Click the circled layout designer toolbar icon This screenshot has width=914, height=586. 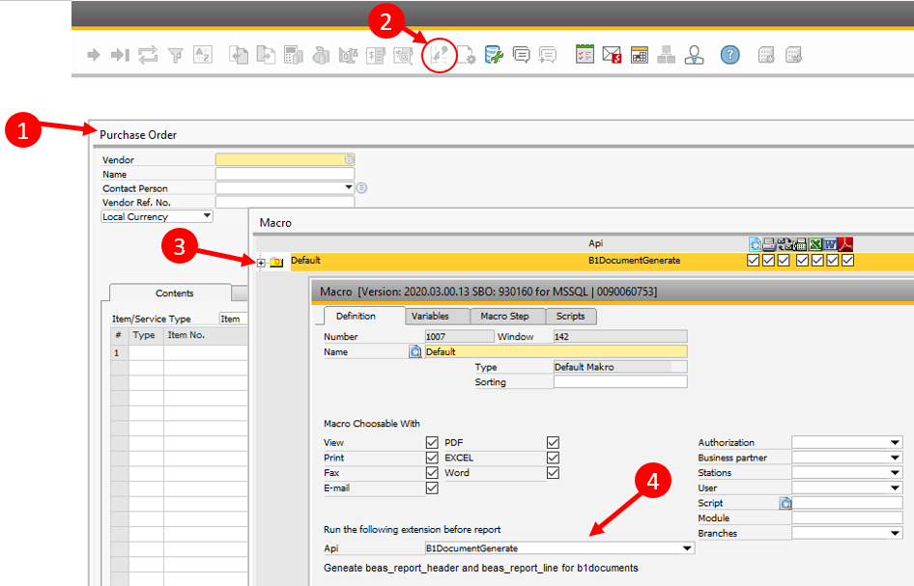point(440,55)
